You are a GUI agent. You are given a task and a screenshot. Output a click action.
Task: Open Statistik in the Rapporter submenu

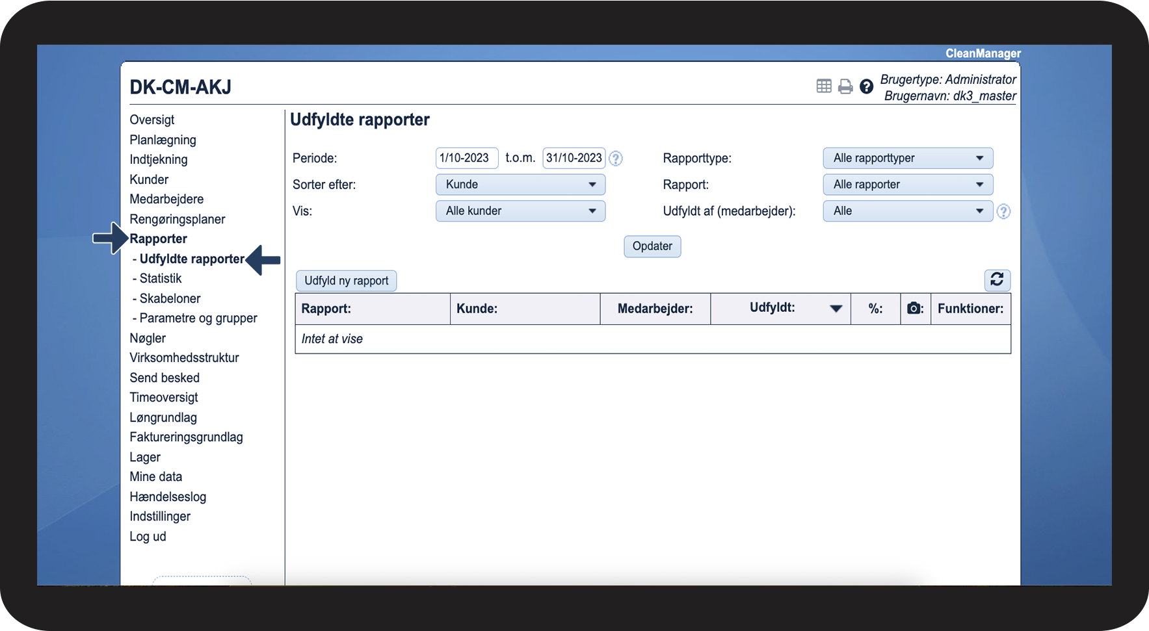point(161,278)
